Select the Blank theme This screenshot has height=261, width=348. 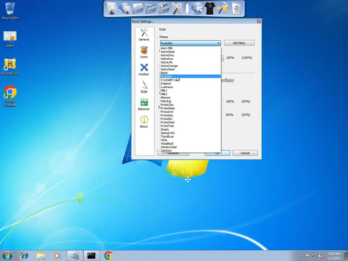click(190, 73)
